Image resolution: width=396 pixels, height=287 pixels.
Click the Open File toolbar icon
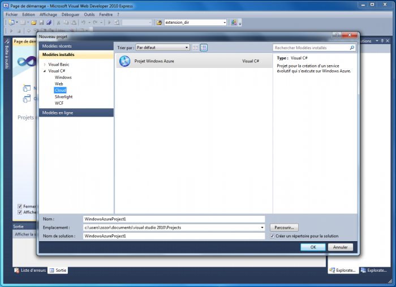pos(34,23)
